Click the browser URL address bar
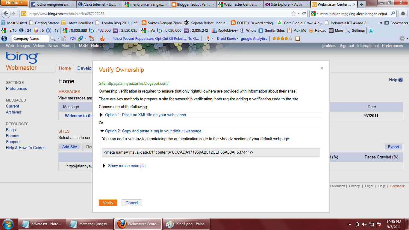 (159, 14)
